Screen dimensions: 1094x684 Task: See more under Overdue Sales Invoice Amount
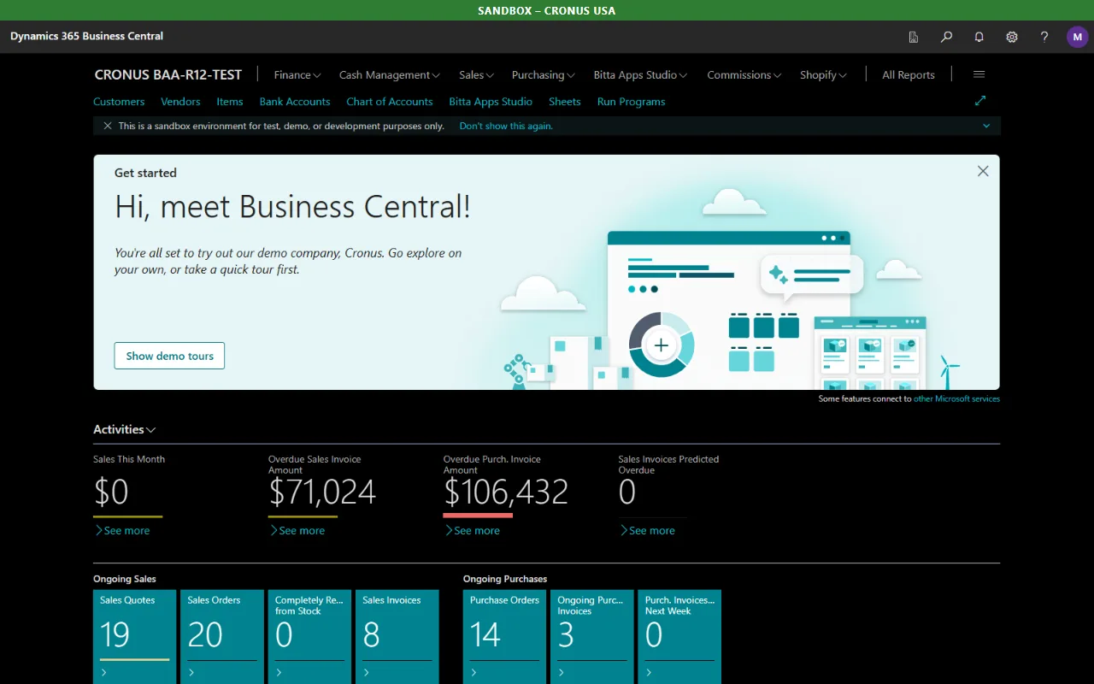click(x=297, y=530)
